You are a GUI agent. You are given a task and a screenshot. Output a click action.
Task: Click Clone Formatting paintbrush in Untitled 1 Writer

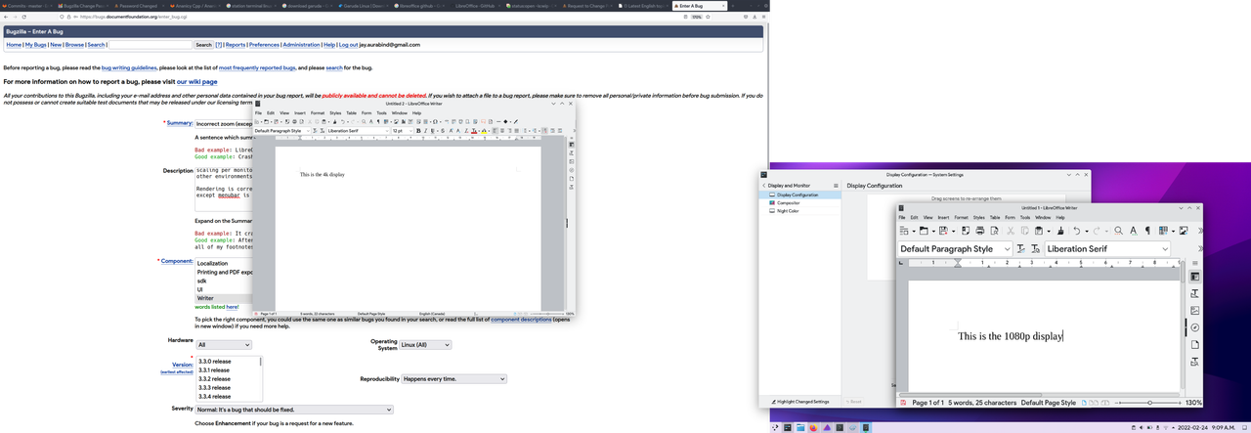click(x=1060, y=231)
